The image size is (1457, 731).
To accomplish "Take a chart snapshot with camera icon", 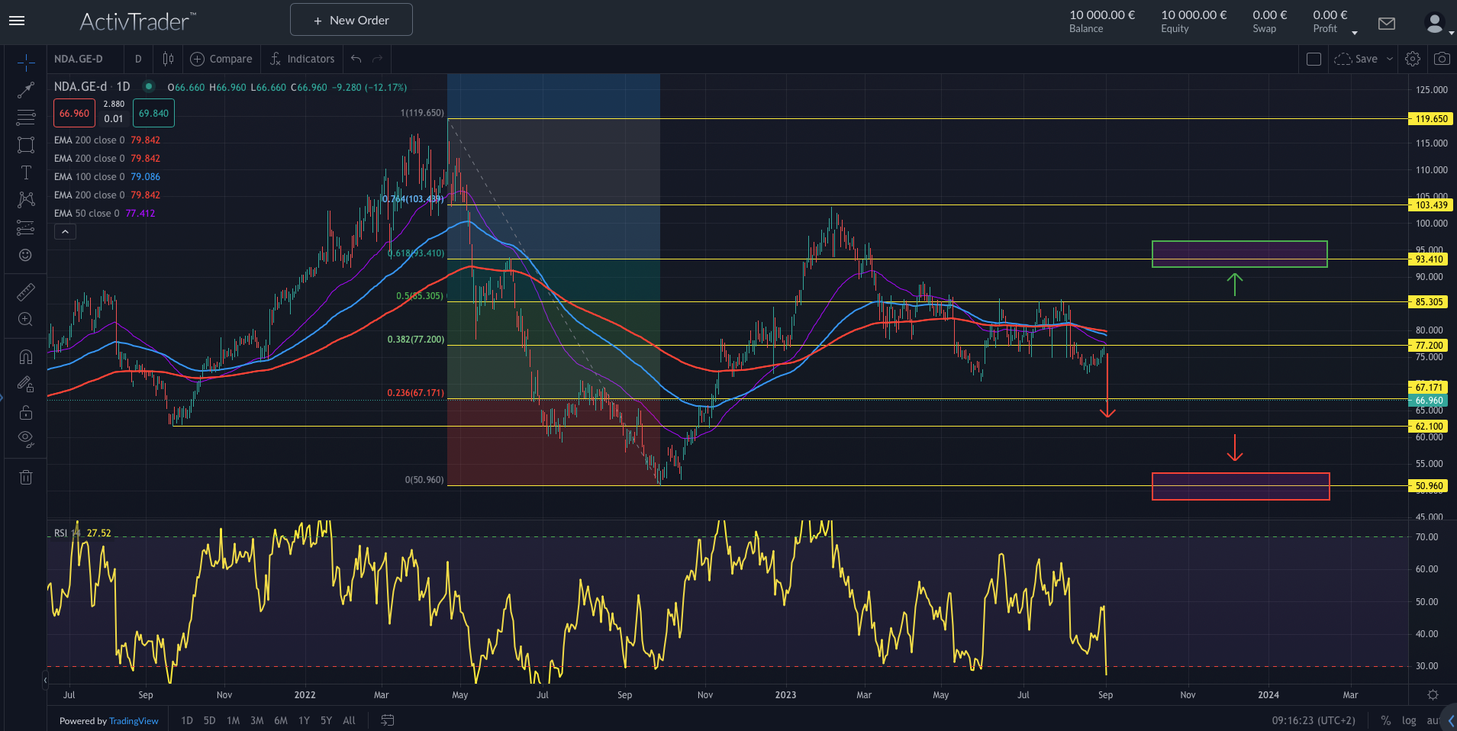I will coord(1441,59).
